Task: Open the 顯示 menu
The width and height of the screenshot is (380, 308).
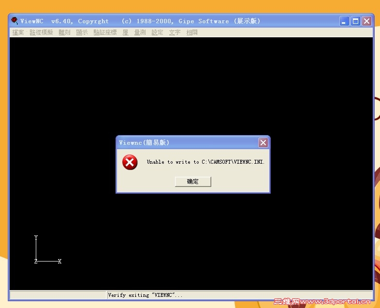Action: click(82, 32)
